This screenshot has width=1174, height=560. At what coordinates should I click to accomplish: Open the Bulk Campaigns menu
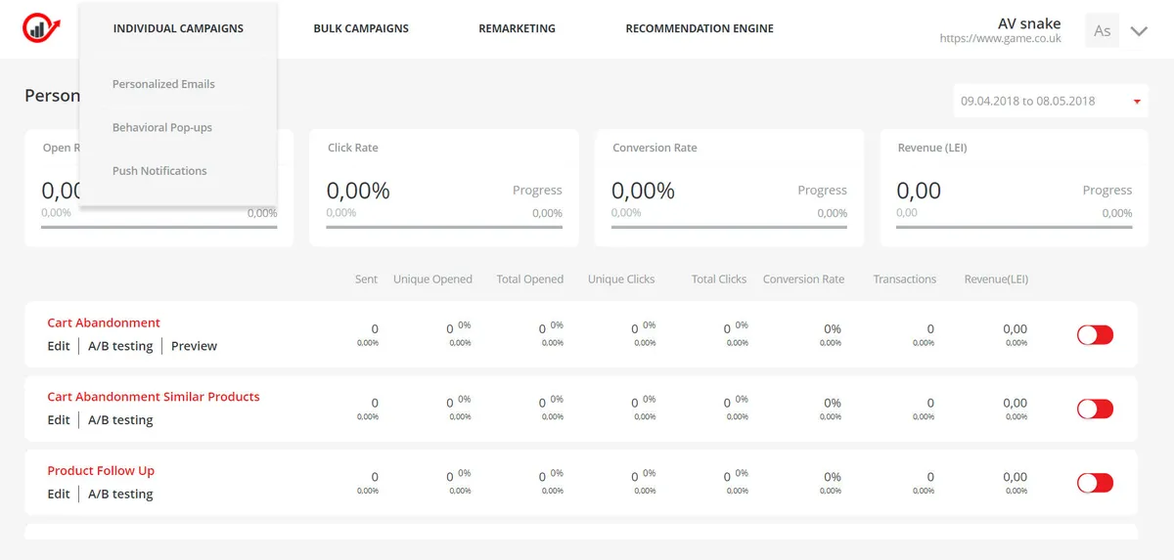(361, 28)
